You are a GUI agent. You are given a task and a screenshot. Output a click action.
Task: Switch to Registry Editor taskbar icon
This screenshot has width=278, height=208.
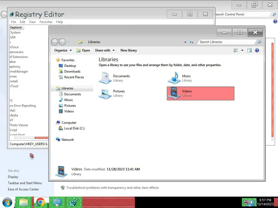point(74,202)
